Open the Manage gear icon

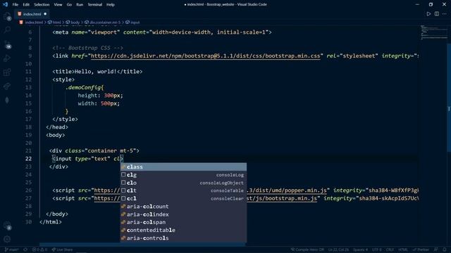7,239
